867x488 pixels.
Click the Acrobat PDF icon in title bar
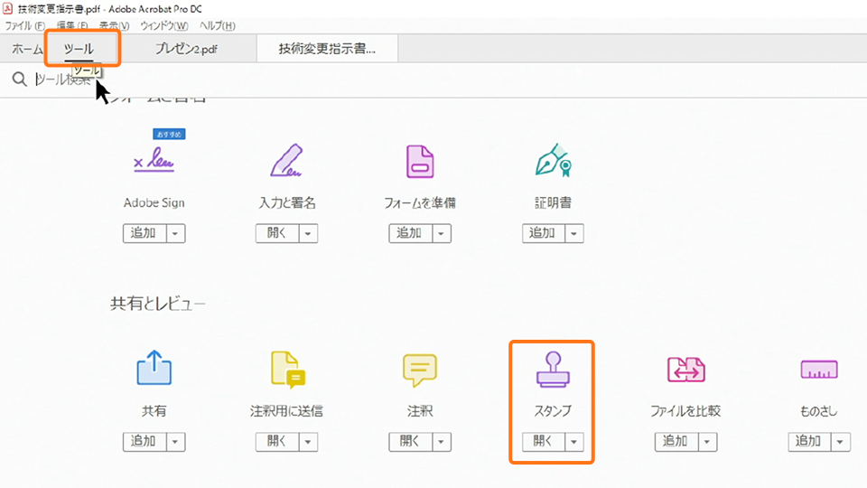(x=8, y=8)
